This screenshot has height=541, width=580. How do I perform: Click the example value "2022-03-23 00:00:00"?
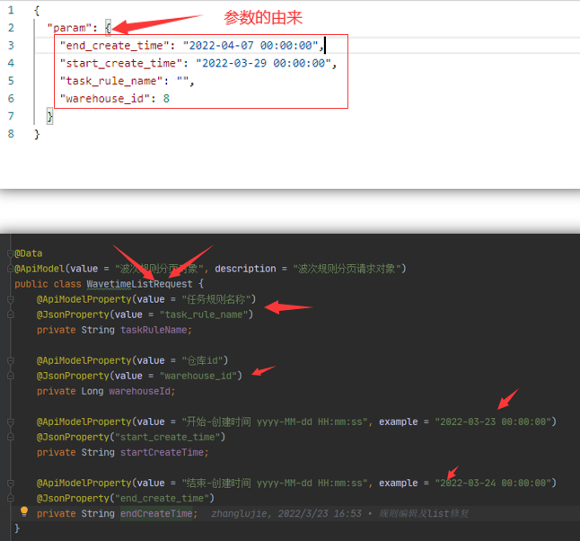[x=493, y=421]
